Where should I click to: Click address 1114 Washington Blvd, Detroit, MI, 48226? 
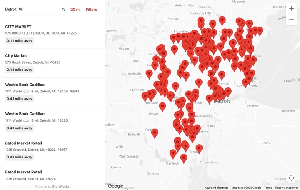[36, 120]
